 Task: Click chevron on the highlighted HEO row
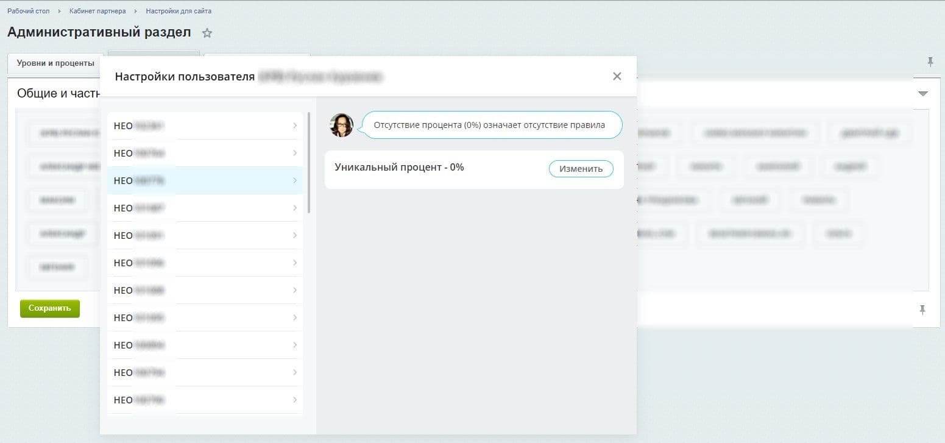click(x=295, y=180)
